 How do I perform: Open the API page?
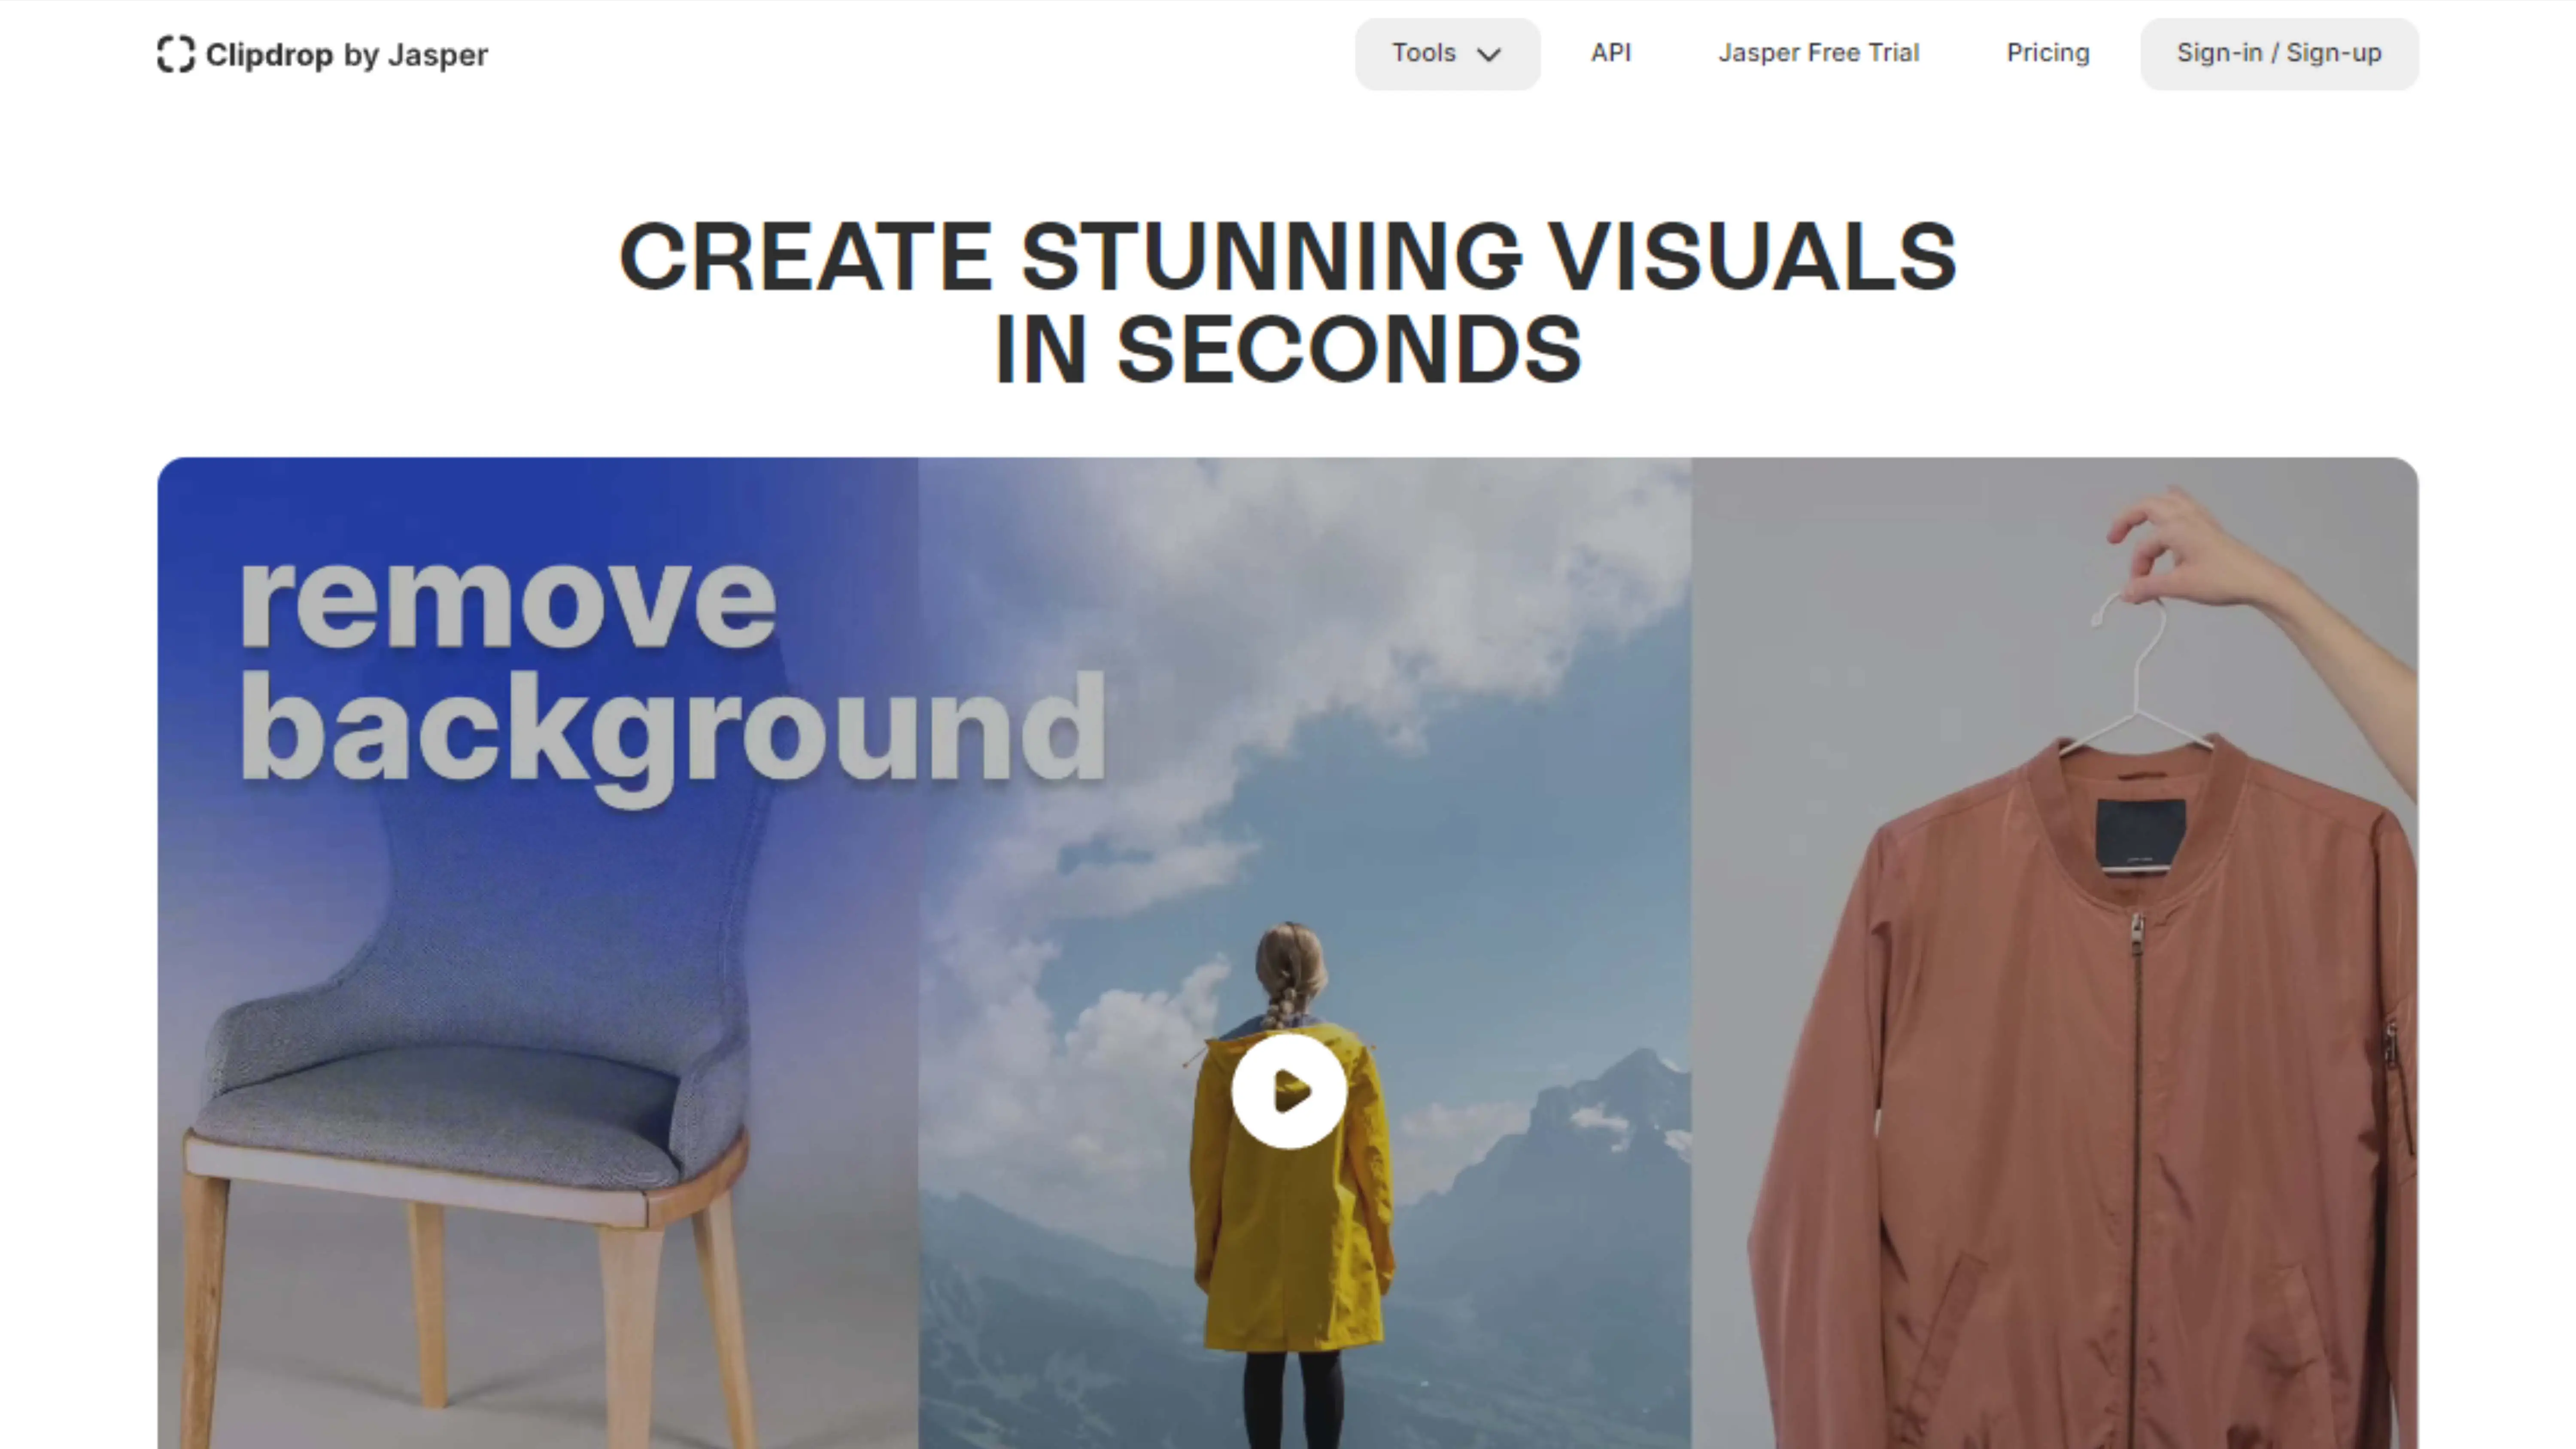coord(1611,53)
